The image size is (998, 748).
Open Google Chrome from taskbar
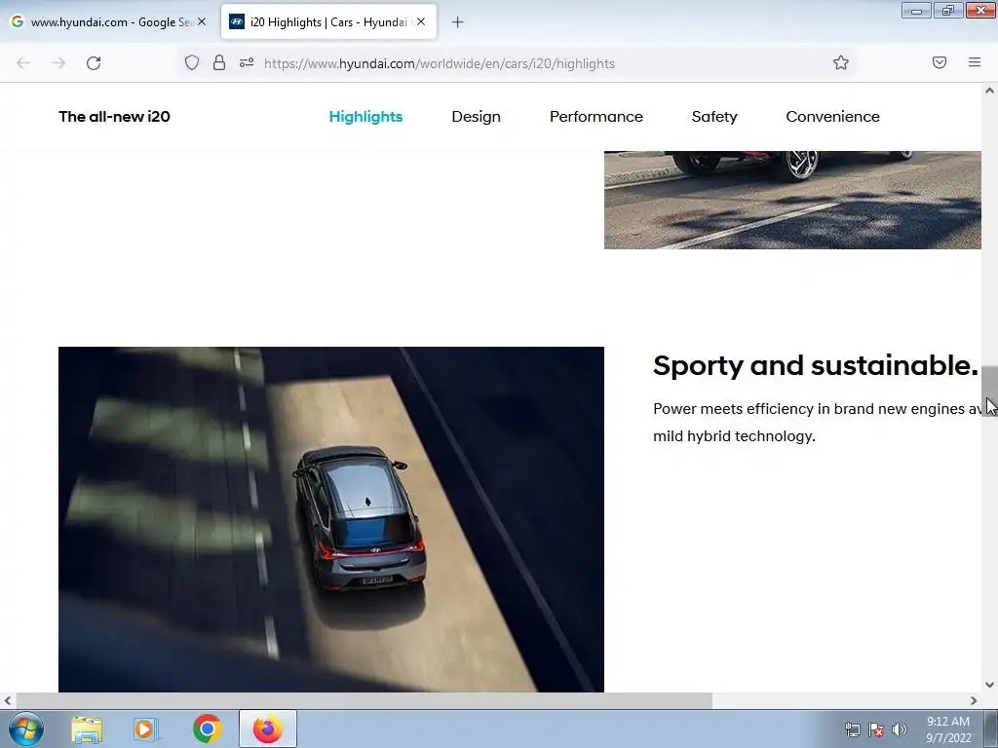(207, 729)
